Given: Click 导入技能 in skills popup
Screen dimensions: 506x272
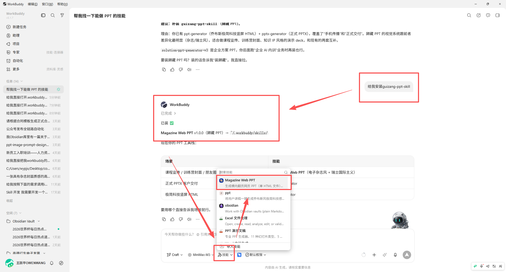Looking at the screenshot, I should (254, 246).
